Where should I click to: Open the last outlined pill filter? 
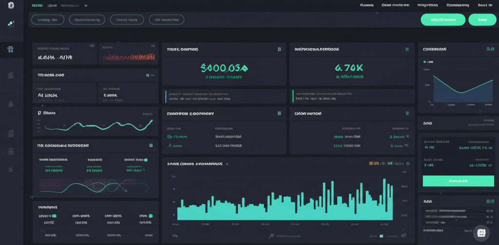click(x=166, y=19)
